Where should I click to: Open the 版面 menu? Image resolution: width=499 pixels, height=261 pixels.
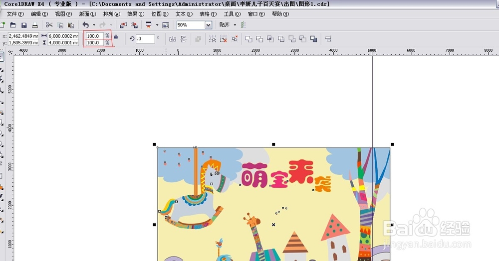coord(87,14)
